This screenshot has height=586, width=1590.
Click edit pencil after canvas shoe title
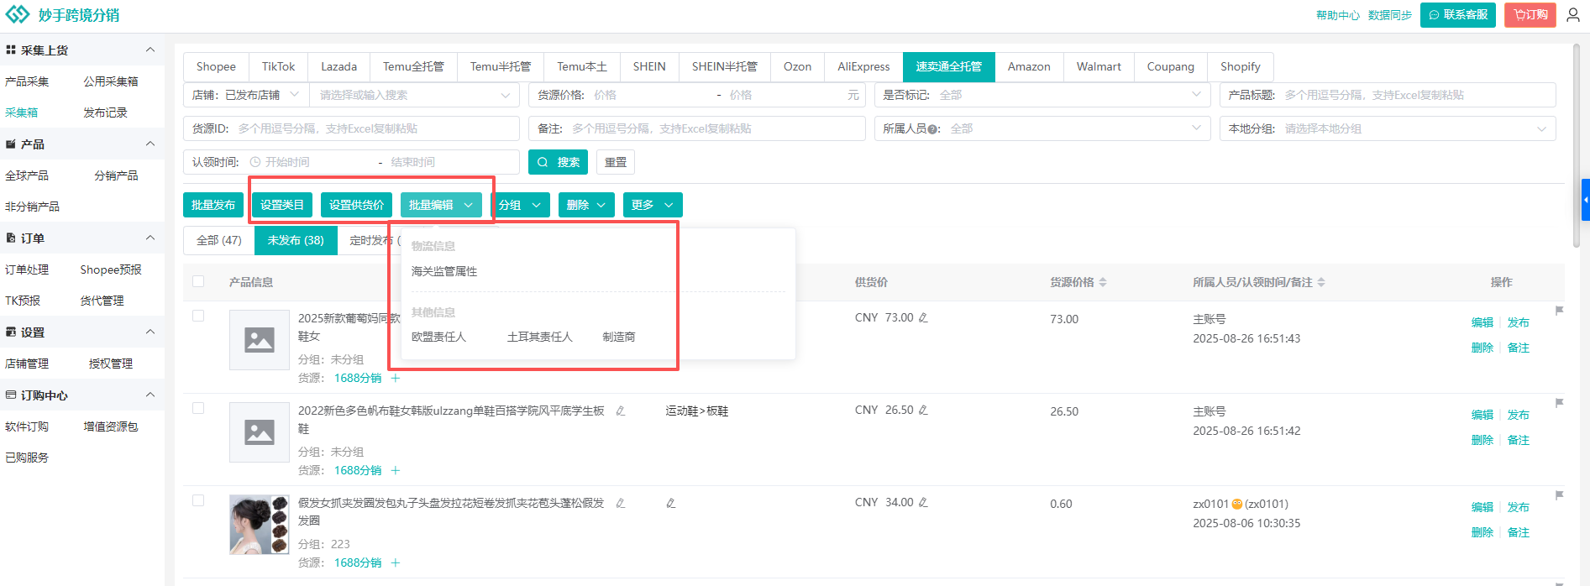click(x=620, y=411)
